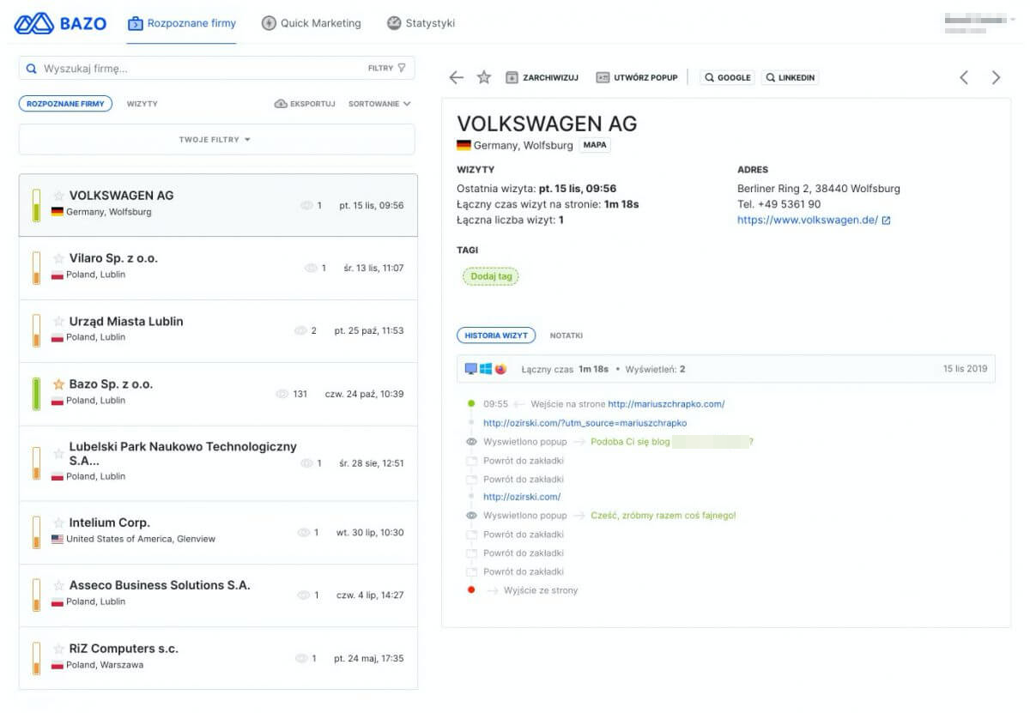This screenshot has height=713, width=1030.
Task: Archive company with ZARCHIWIZUJ
Action: pyautogui.click(x=542, y=78)
